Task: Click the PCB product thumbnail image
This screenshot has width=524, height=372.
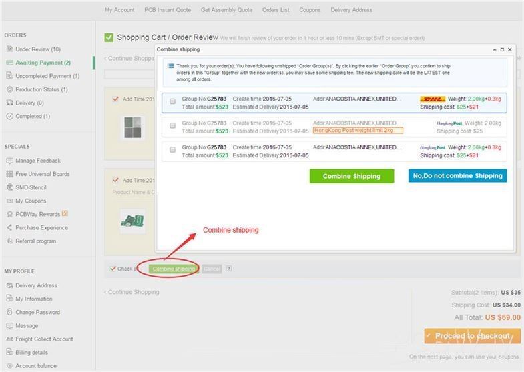Action: click(131, 221)
